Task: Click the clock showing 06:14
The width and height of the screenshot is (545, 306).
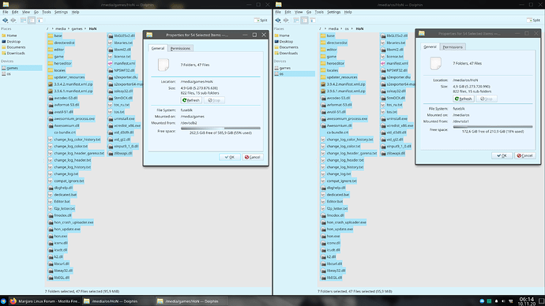Action: [527, 301]
